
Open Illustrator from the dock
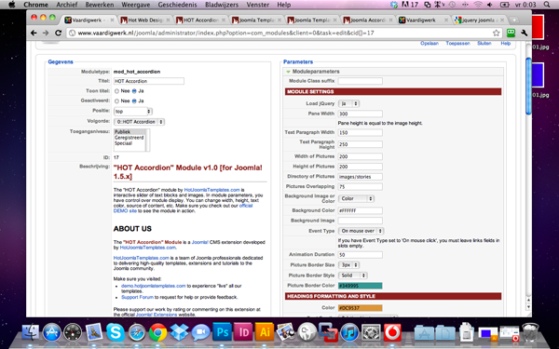(x=265, y=332)
